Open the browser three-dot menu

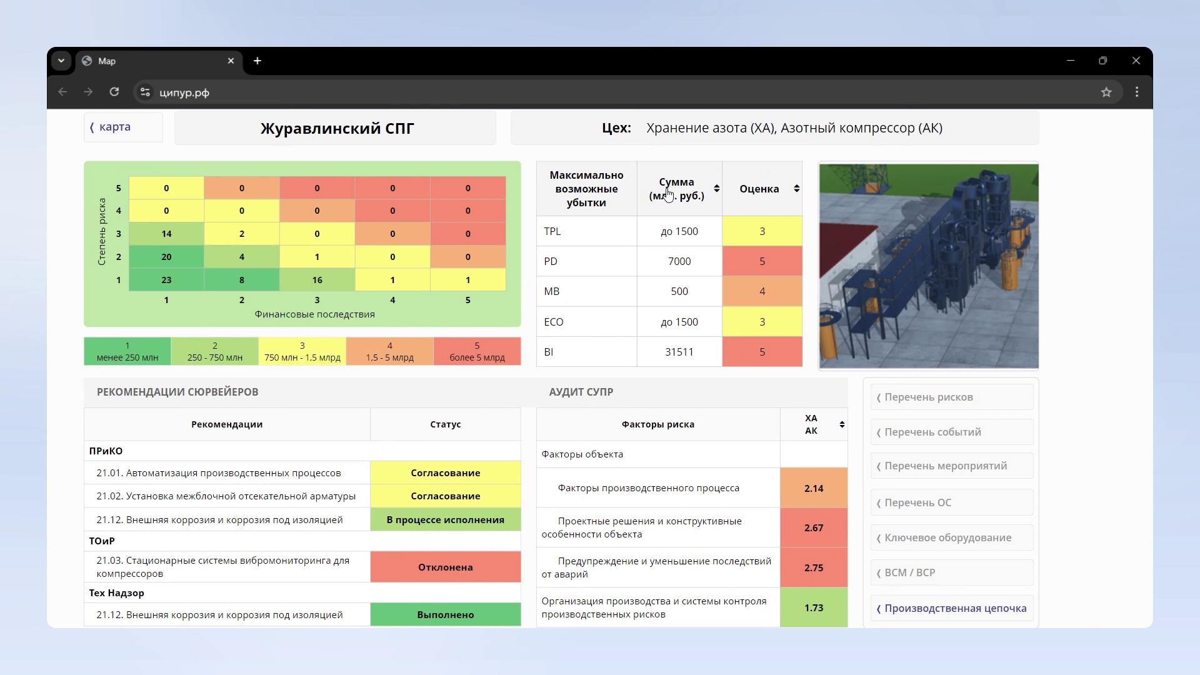coord(1137,92)
